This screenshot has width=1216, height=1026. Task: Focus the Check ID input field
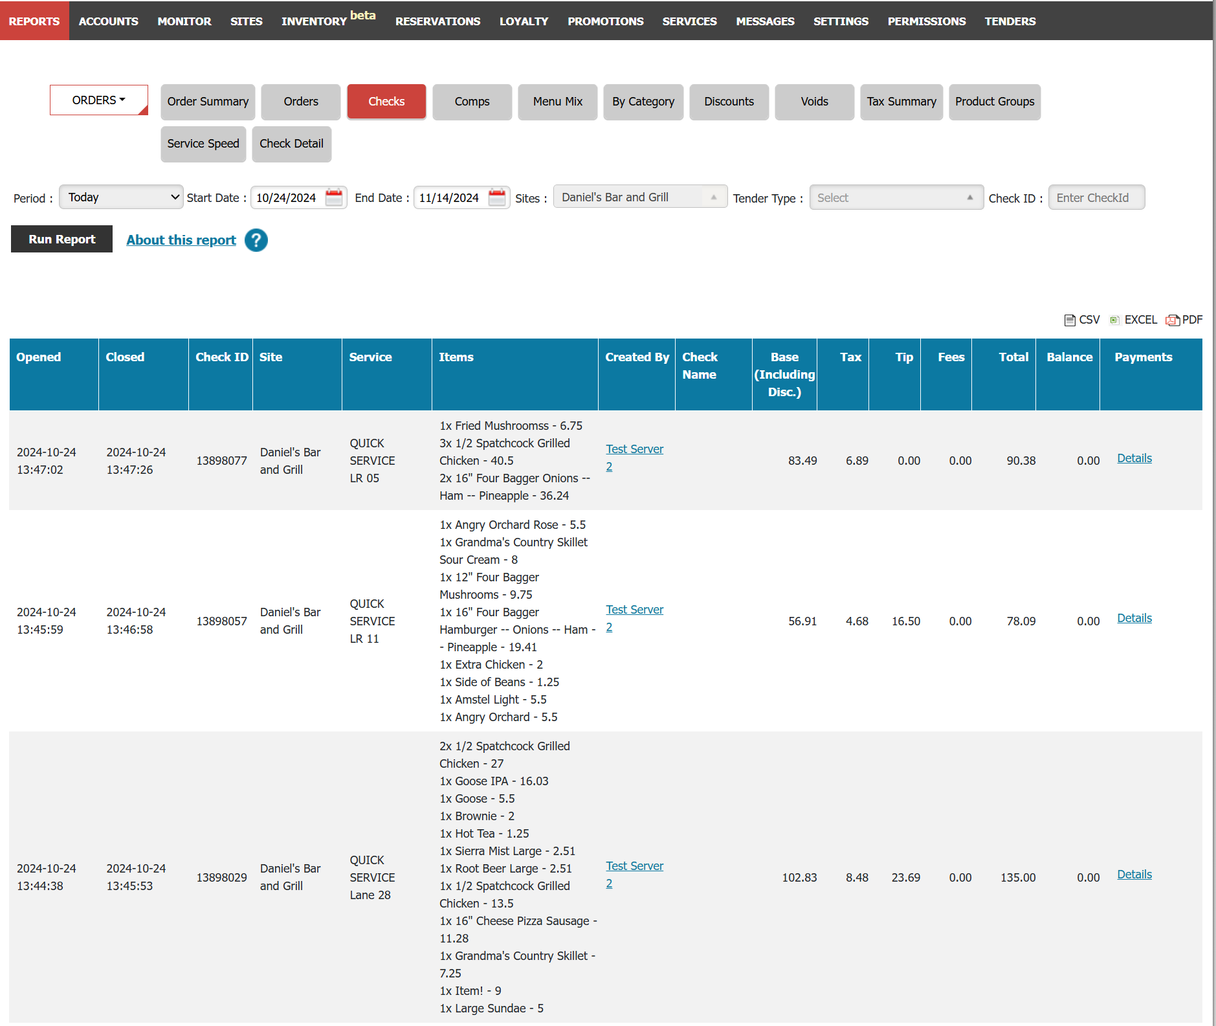(1096, 198)
